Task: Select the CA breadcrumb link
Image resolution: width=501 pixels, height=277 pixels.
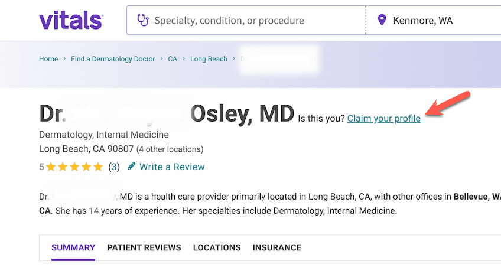Action: coord(173,59)
